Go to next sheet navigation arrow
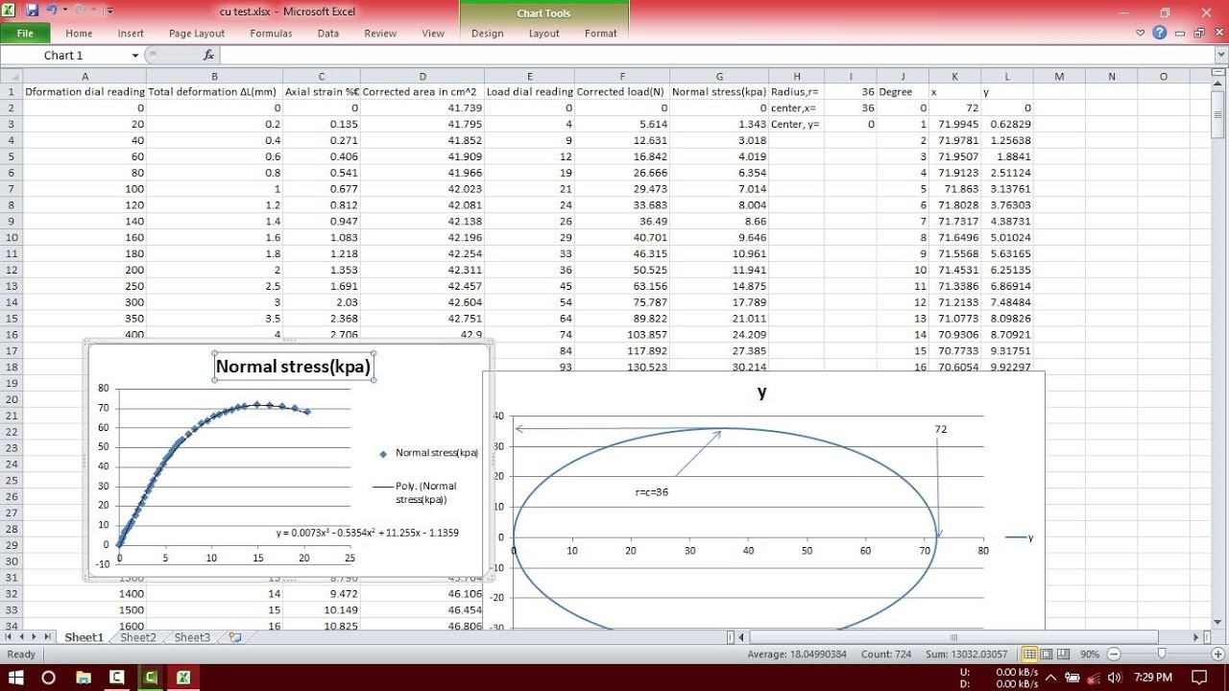The height and width of the screenshot is (691, 1229). tap(35, 637)
